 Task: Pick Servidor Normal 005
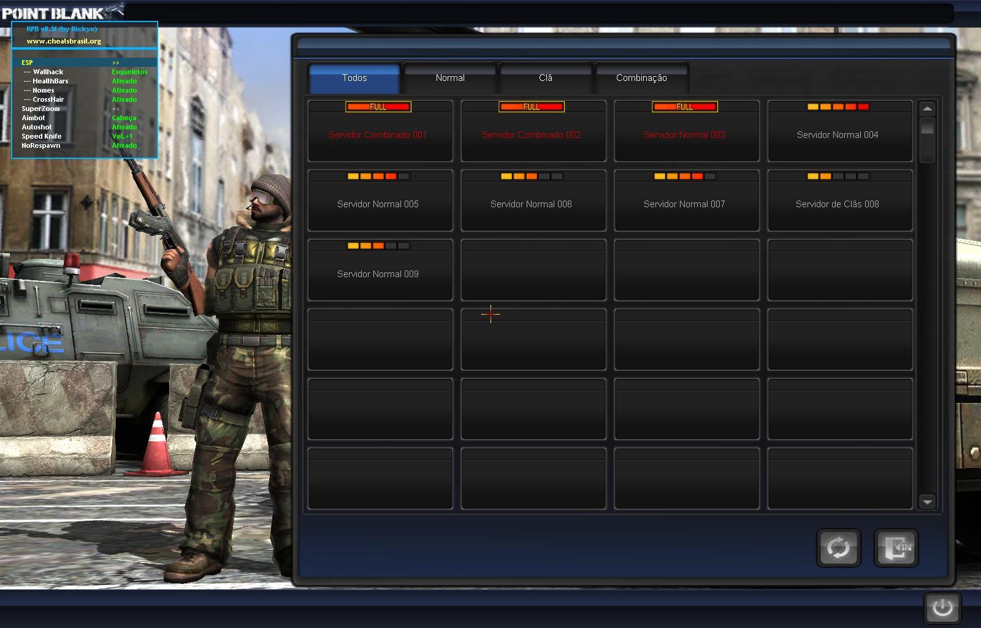click(380, 201)
